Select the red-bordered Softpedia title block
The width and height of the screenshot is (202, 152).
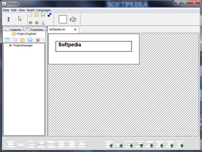pos(94,46)
